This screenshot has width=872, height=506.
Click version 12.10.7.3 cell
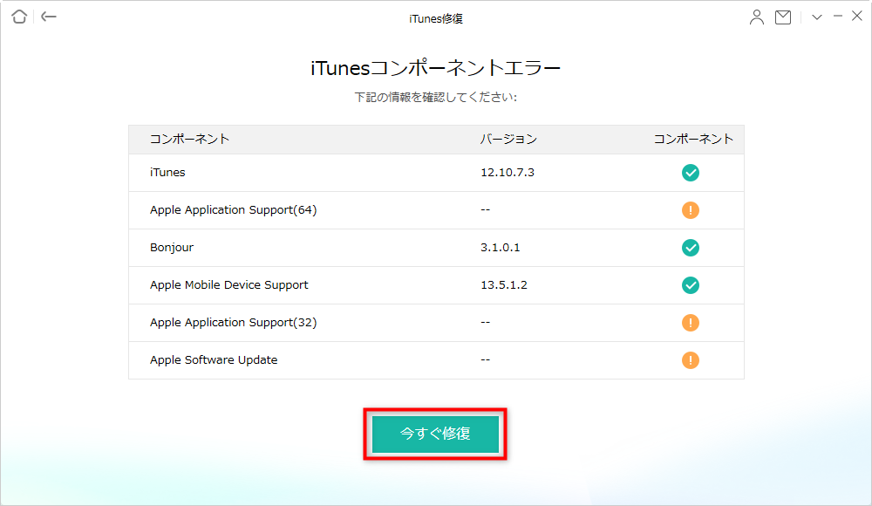point(508,173)
